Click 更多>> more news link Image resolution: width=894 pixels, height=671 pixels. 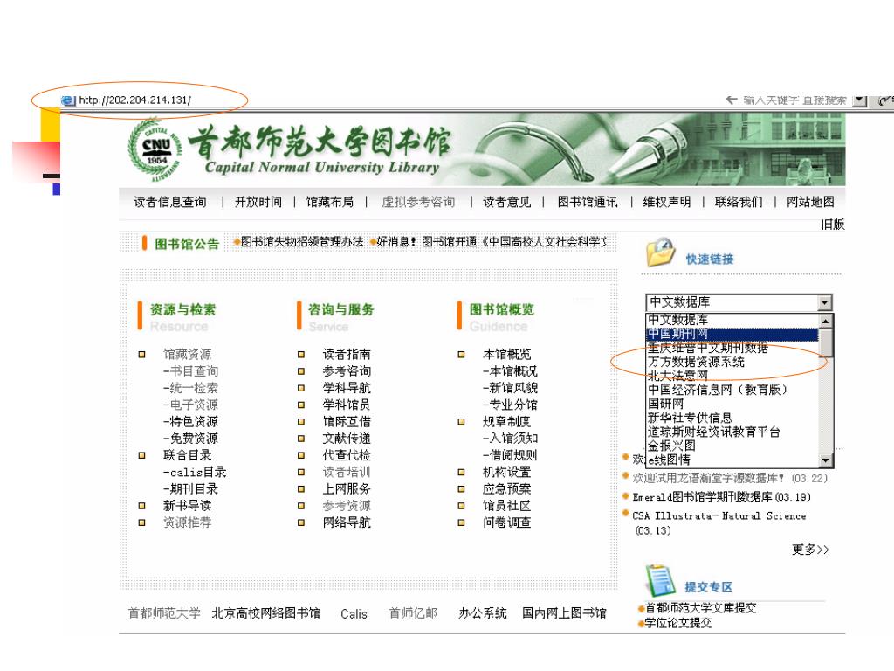[810, 550]
